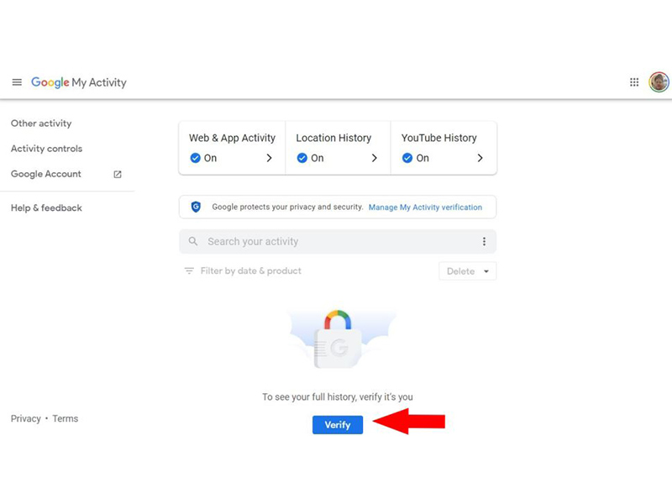
Task: Open the Google apps grid
Action: [634, 82]
